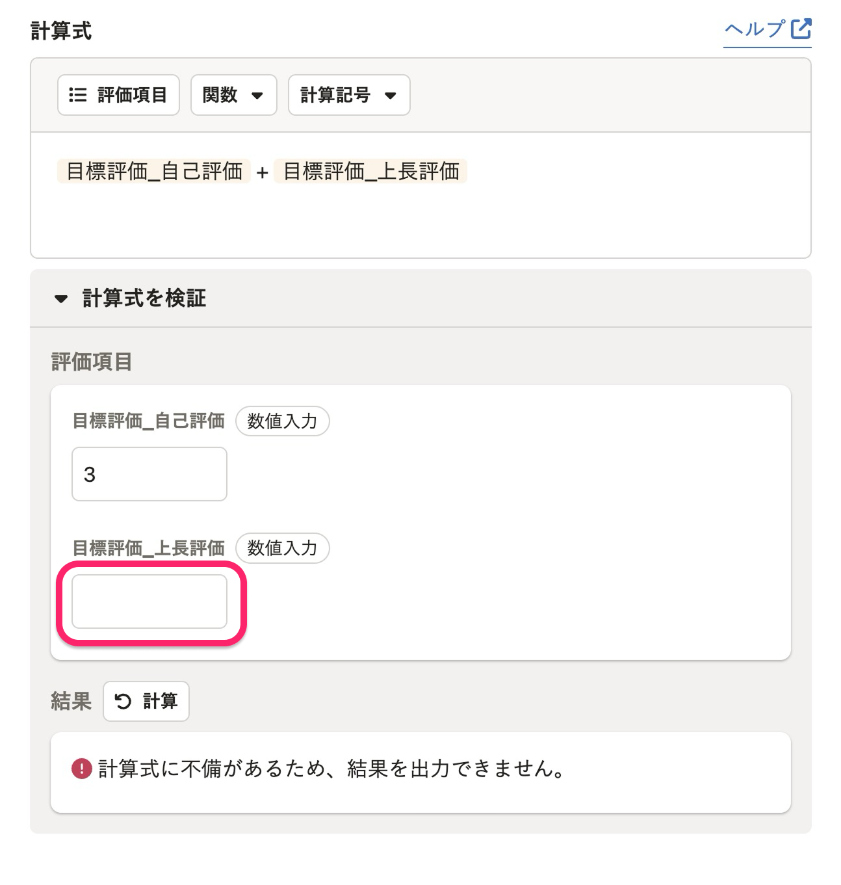Viewport: 841px width, 885px height.
Task: Click the 計算式を検証 header text
Action: tap(144, 298)
